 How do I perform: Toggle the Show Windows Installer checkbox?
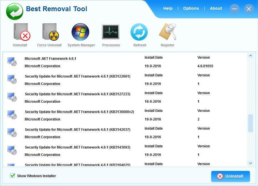point(12,176)
